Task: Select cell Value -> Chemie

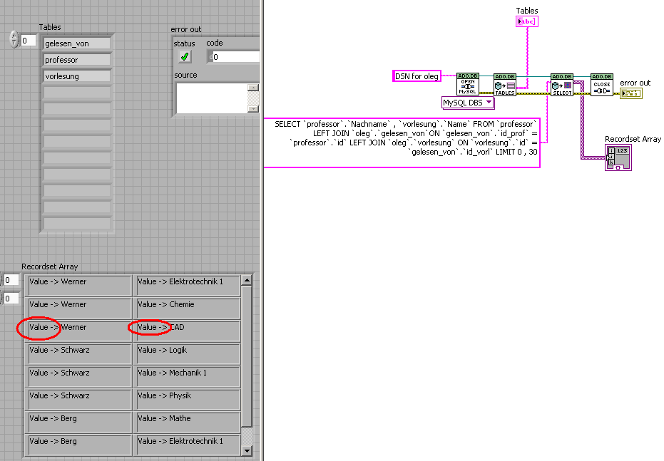Action: (187, 308)
